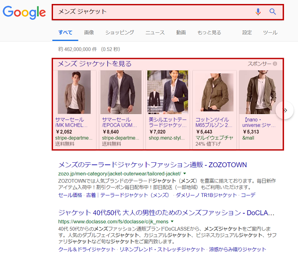The width and height of the screenshot is (298, 257).
Task: Switch to the 動画 tab
Action: pyautogui.click(x=181, y=32)
